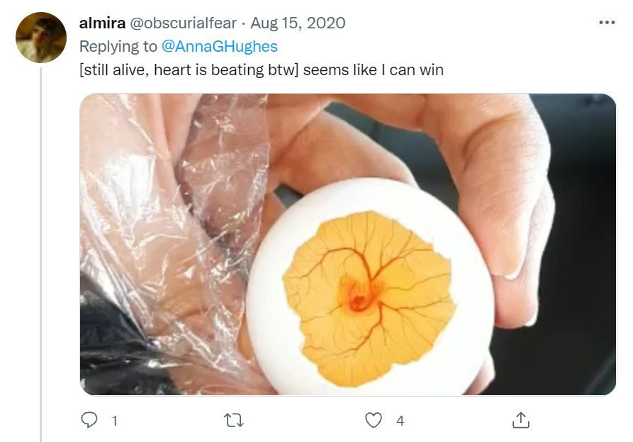Open the three-dot more options menu

coord(607,23)
